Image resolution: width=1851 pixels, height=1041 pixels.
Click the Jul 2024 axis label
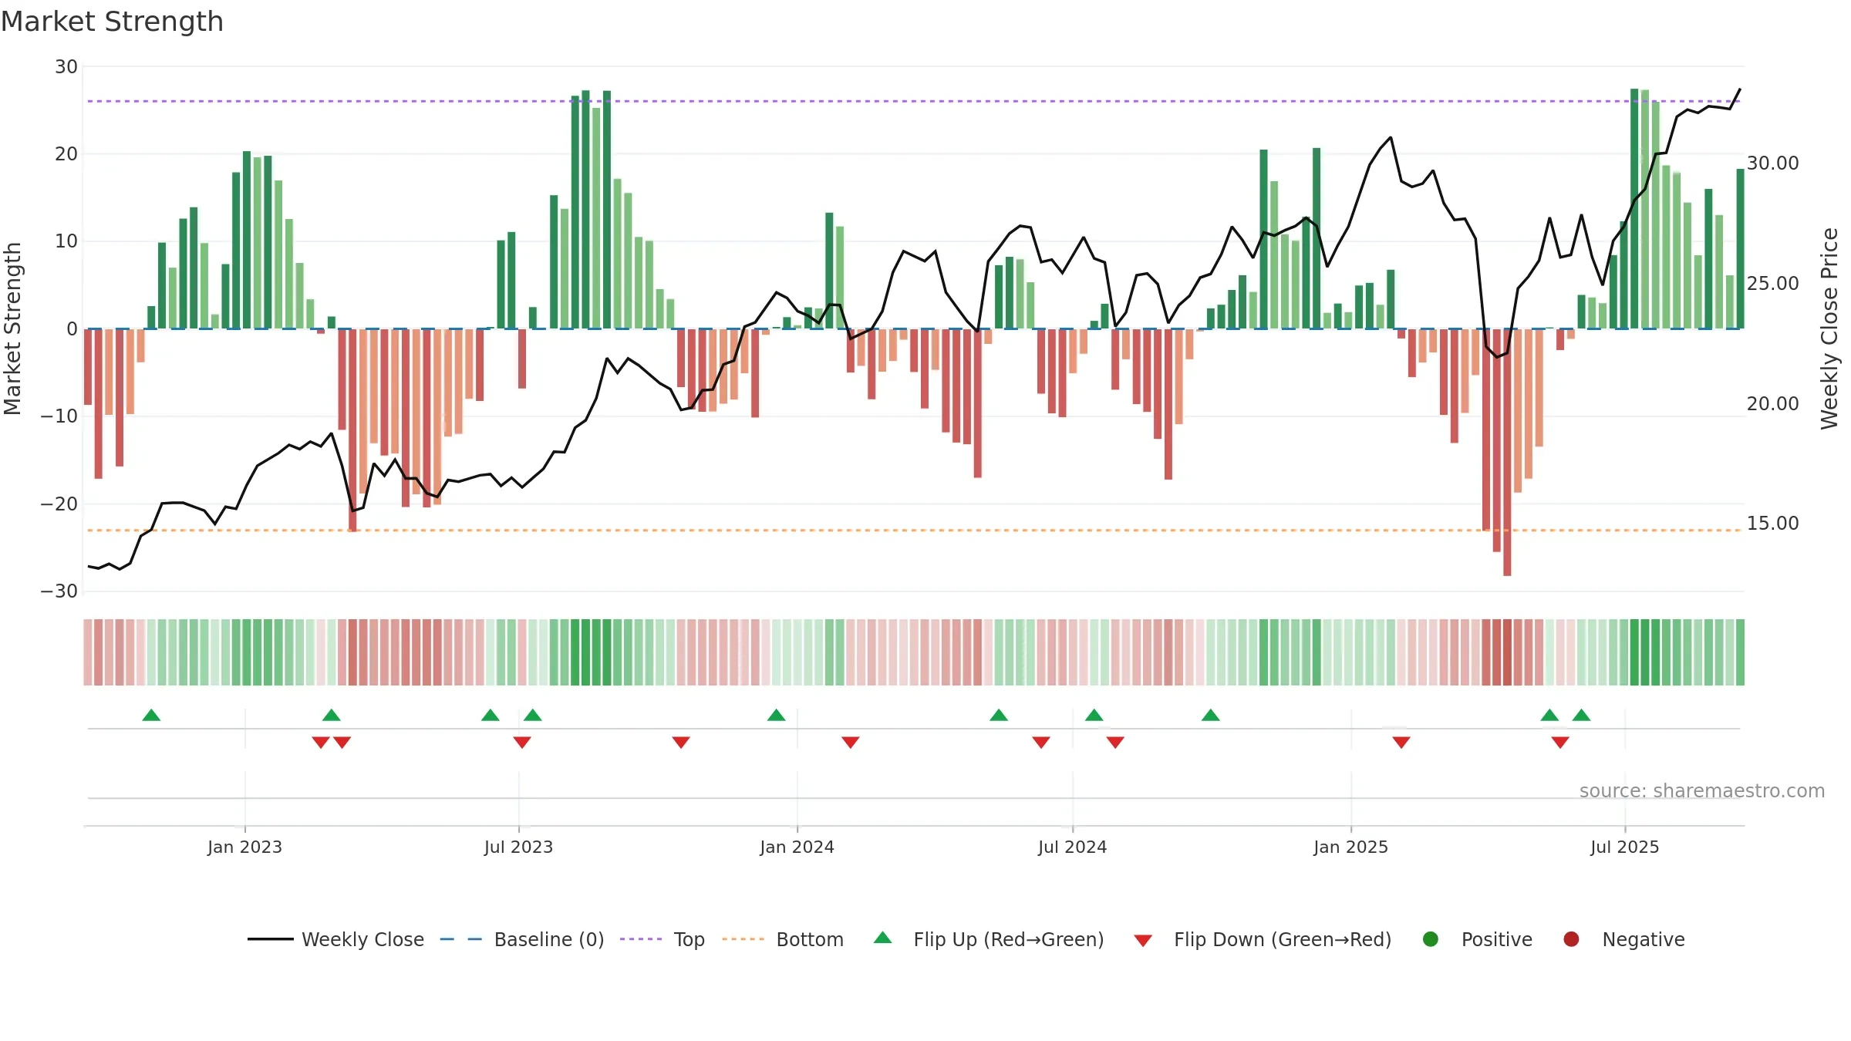(x=1072, y=847)
